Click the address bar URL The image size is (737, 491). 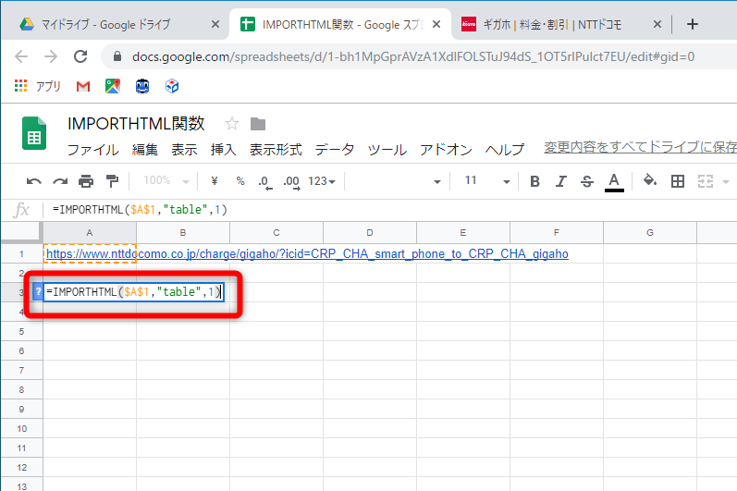[413, 56]
